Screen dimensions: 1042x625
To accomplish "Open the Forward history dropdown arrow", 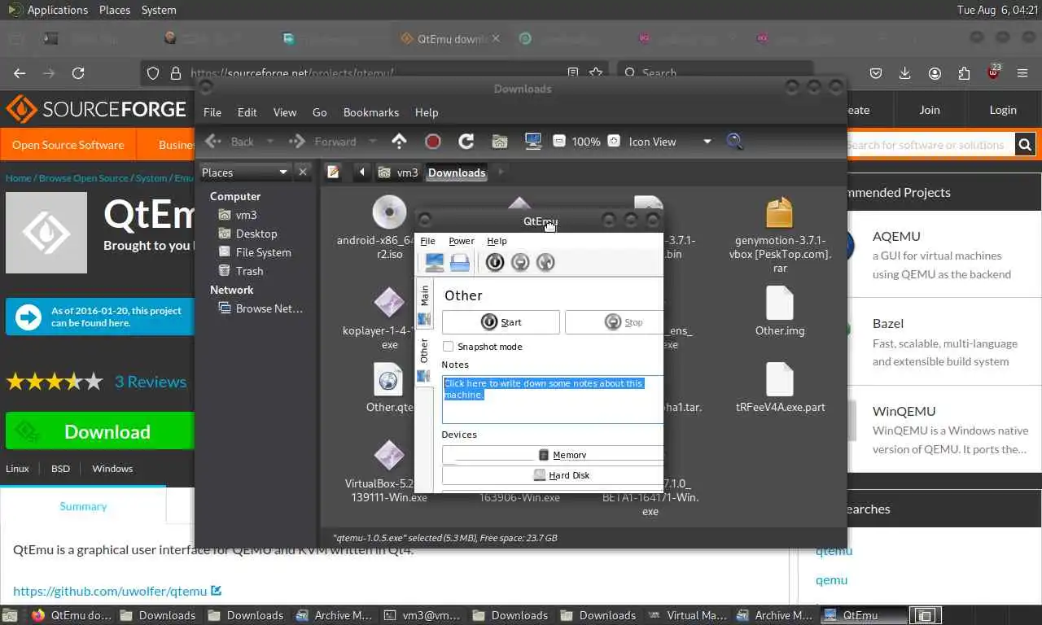I will click(373, 142).
